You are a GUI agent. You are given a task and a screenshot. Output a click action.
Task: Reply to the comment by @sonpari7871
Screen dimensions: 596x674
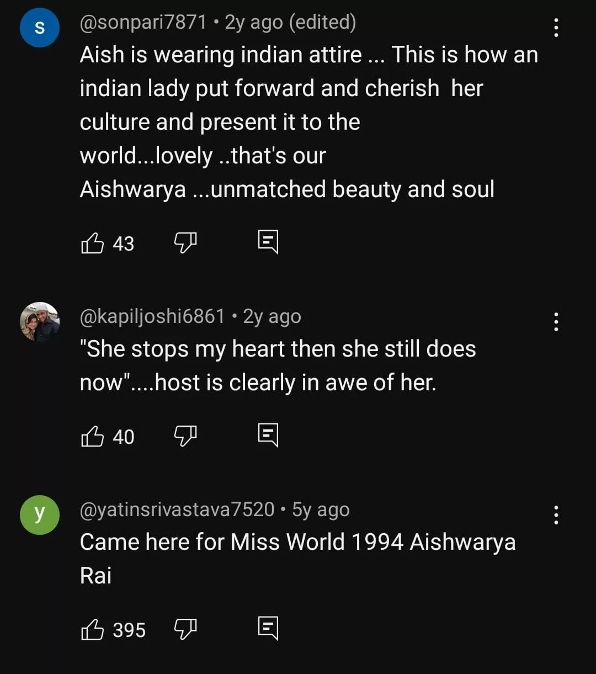[268, 242]
